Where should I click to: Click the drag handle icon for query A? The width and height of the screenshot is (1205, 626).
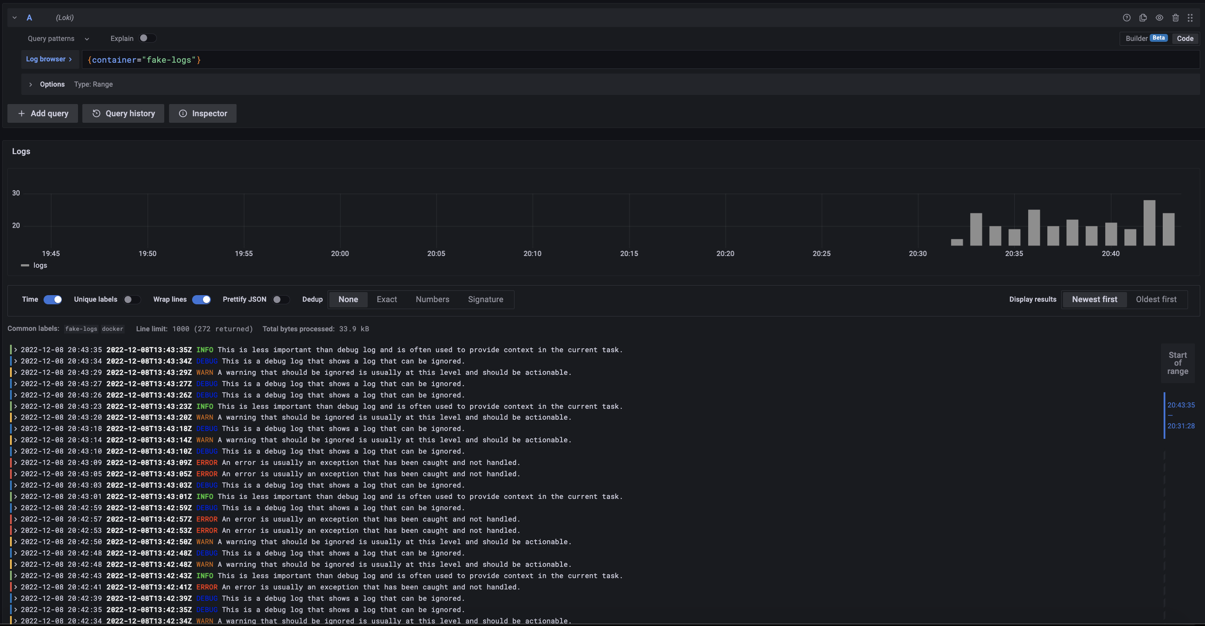pos(1190,18)
